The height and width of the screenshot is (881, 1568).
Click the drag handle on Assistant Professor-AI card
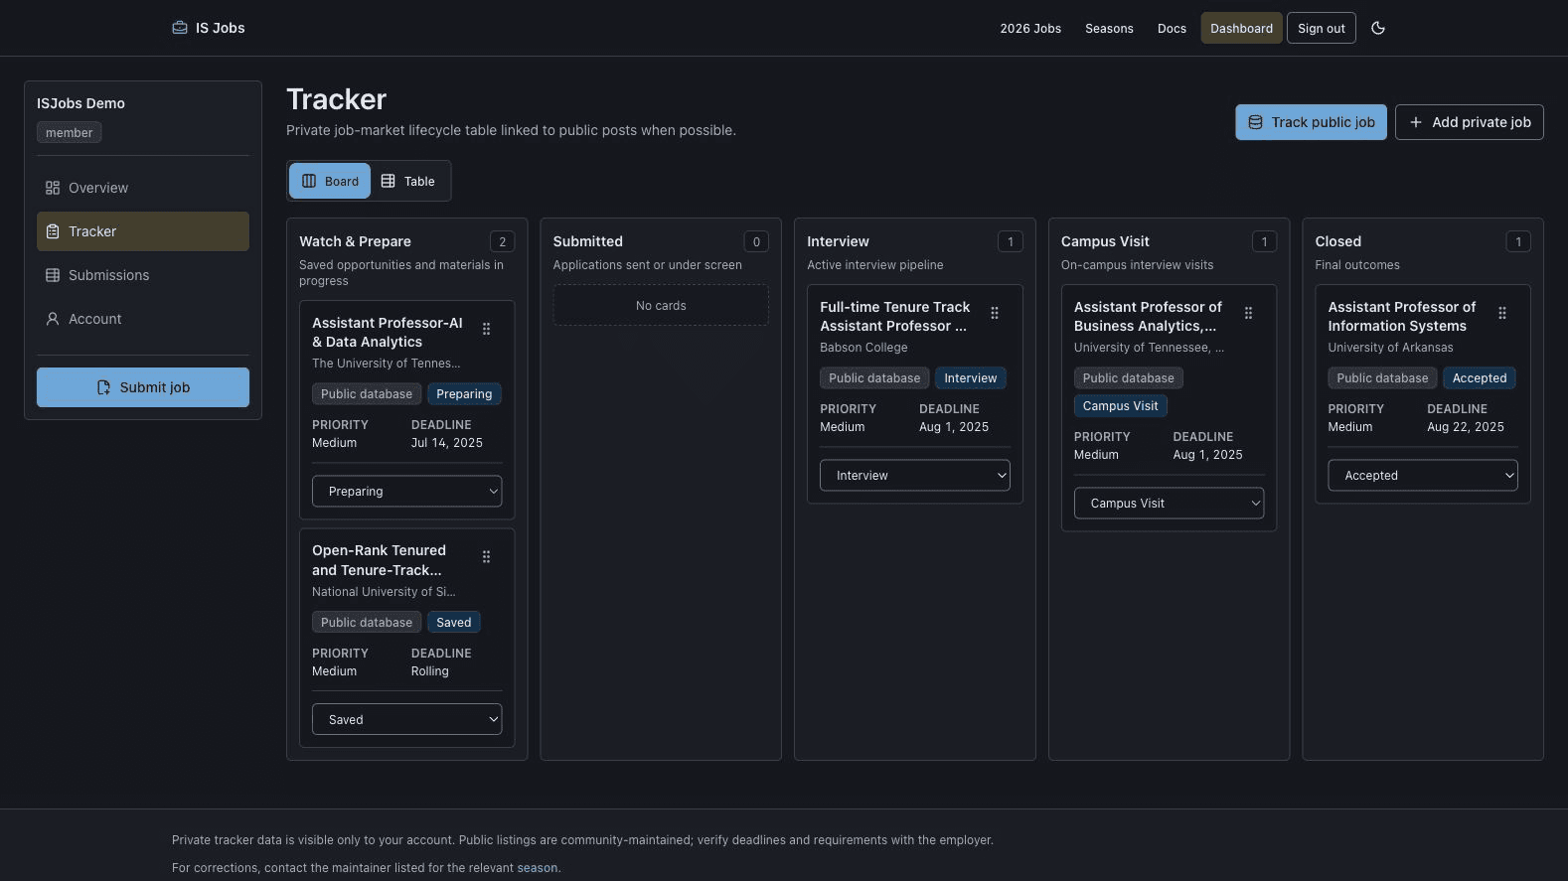click(x=486, y=329)
